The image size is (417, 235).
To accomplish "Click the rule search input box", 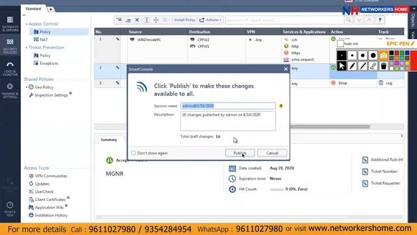I will (x=285, y=20).
